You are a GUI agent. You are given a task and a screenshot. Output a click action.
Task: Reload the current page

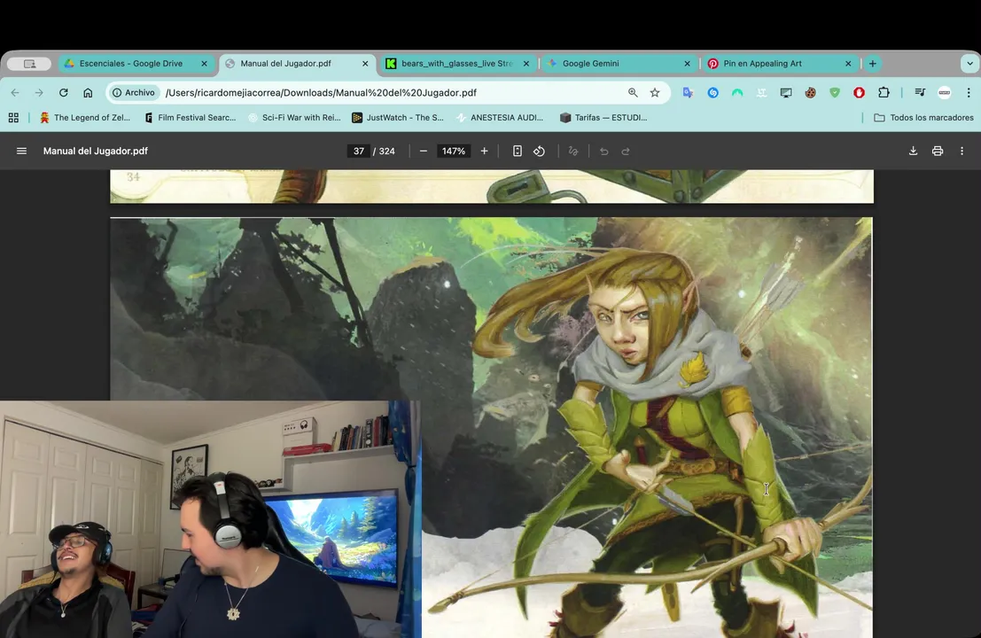(63, 92)
